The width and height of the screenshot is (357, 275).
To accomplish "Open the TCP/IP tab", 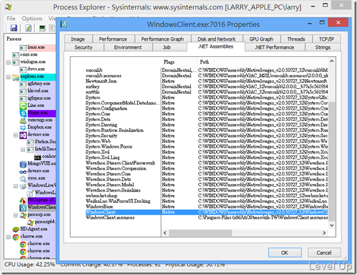I will click(326, 39).
